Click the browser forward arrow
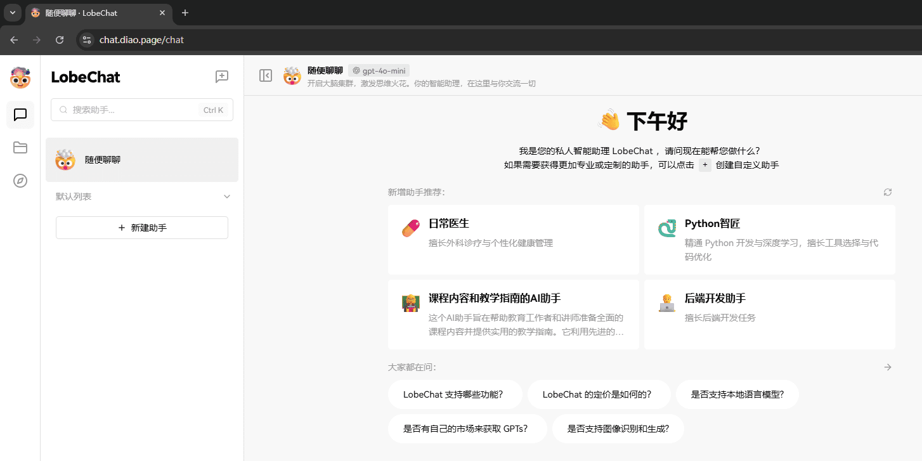 (37, 40)
